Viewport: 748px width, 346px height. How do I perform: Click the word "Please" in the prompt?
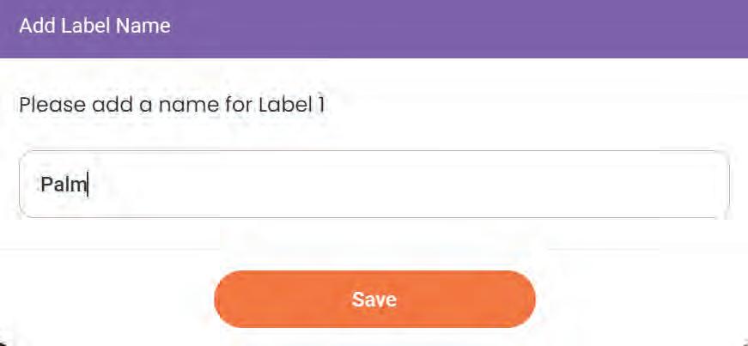45,106
